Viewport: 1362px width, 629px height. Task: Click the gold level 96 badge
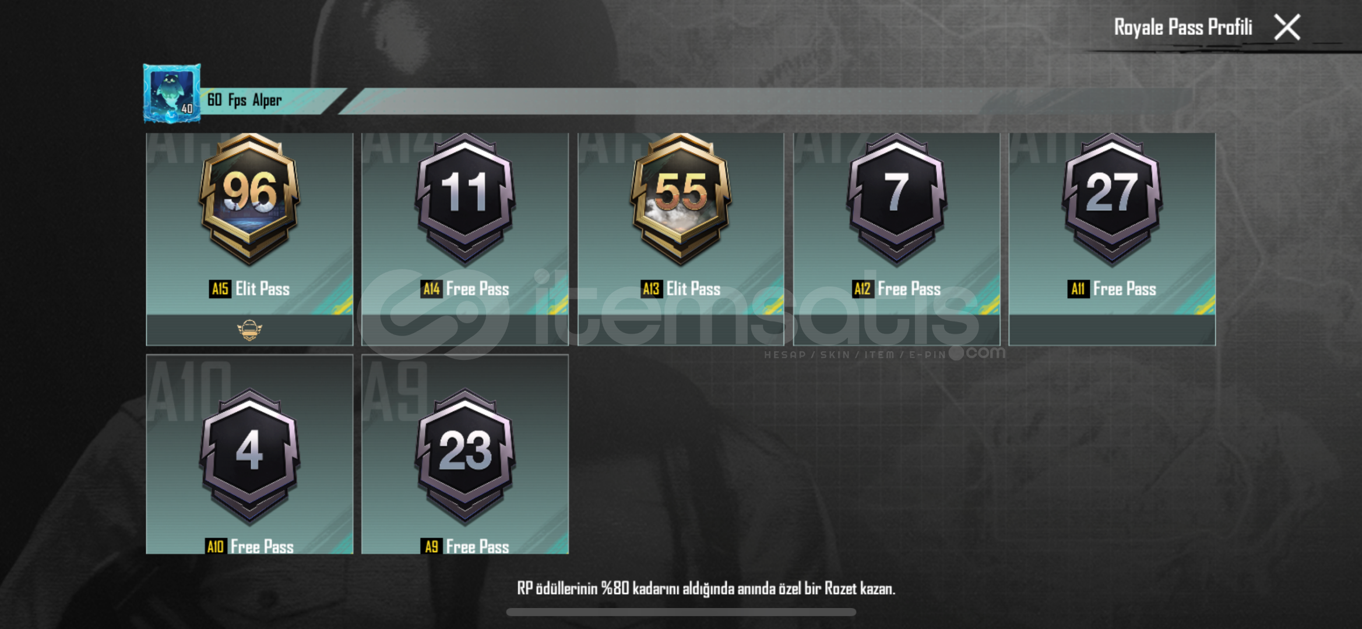pyautogui.click(x=249, y=199)
